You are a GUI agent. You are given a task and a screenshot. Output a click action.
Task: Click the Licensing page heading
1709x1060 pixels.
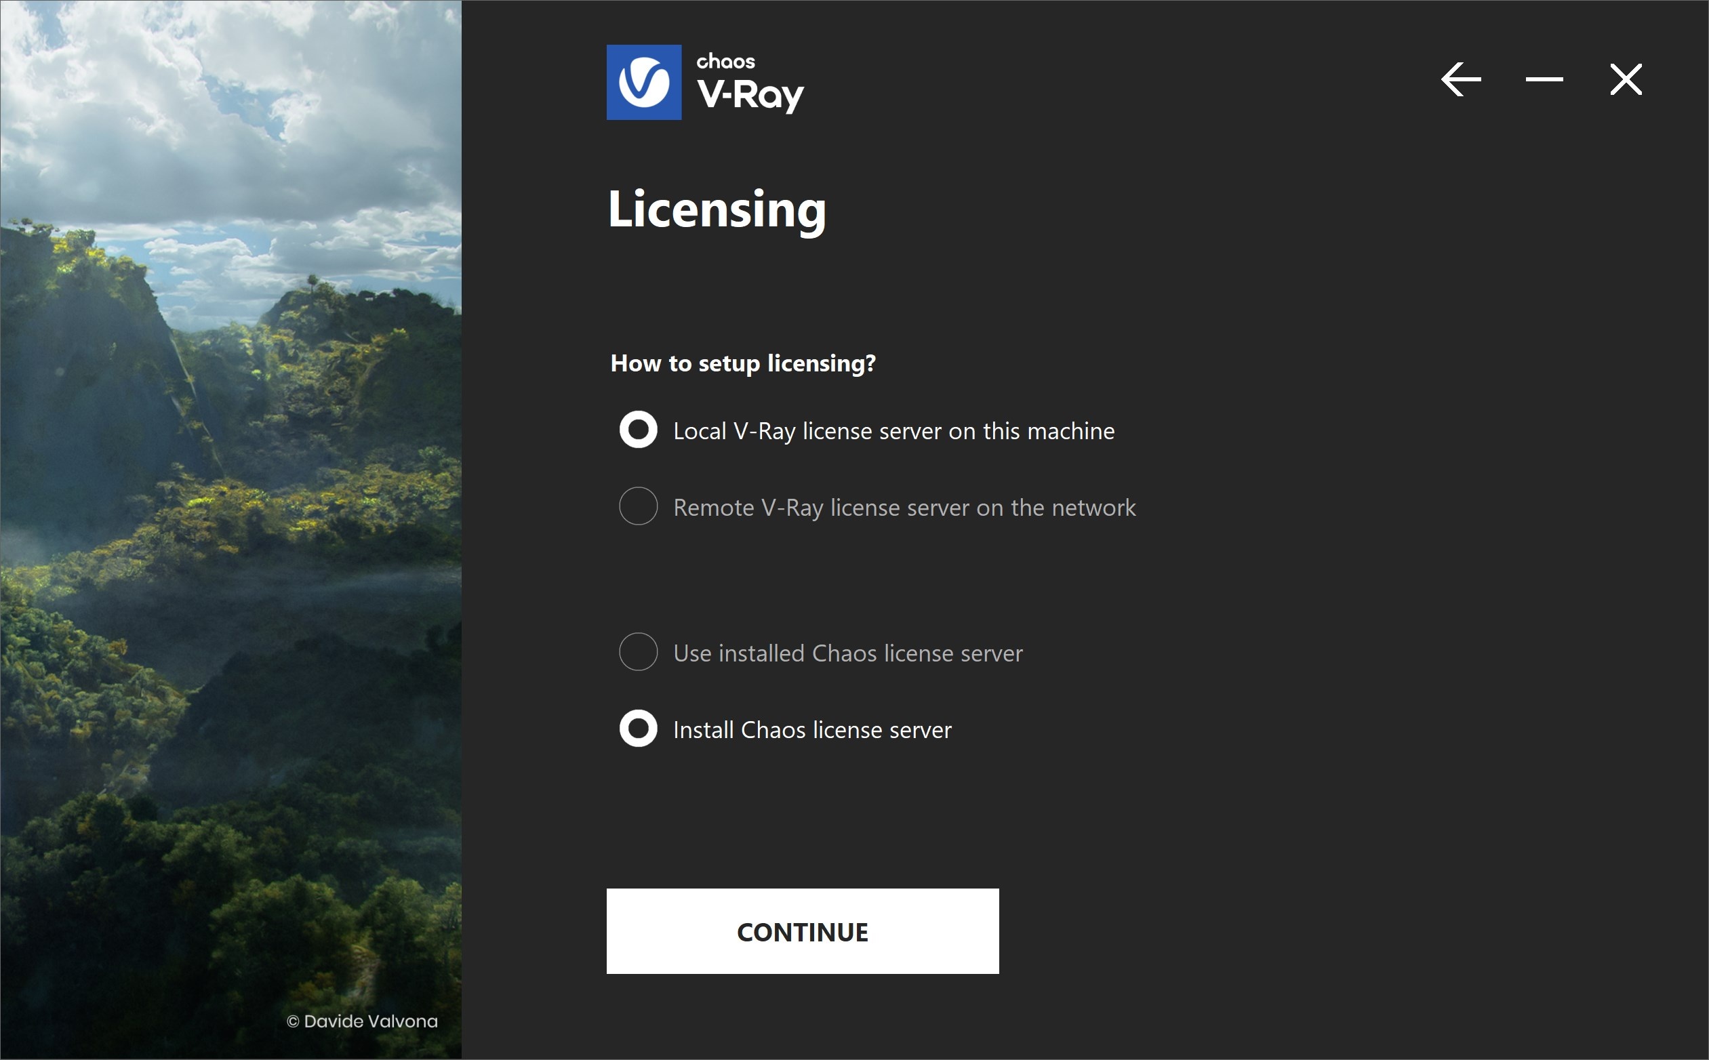[717, 209]
